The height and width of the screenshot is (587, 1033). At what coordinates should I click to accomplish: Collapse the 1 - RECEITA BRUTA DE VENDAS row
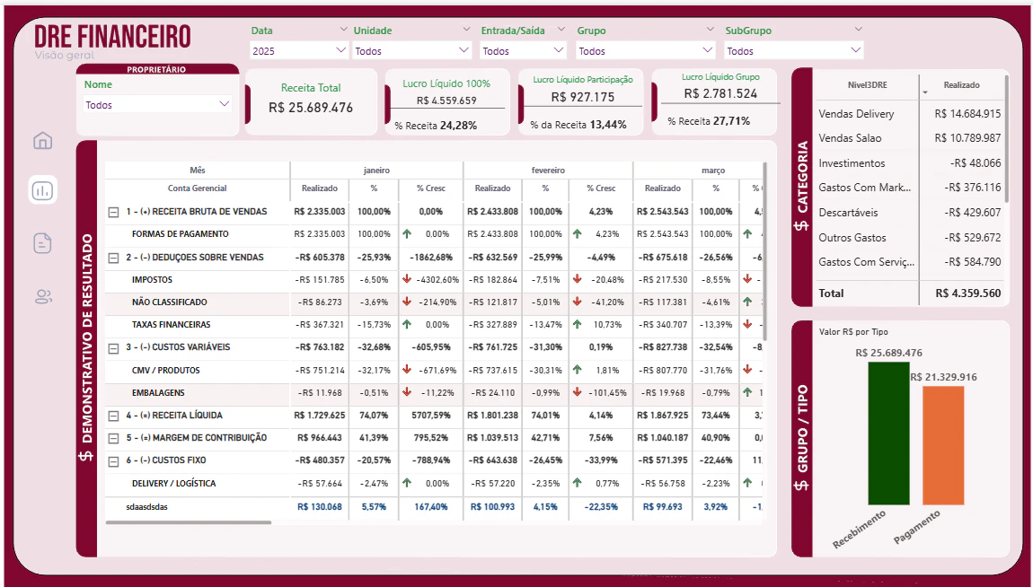pyautogui.click(x=113, y=212)
